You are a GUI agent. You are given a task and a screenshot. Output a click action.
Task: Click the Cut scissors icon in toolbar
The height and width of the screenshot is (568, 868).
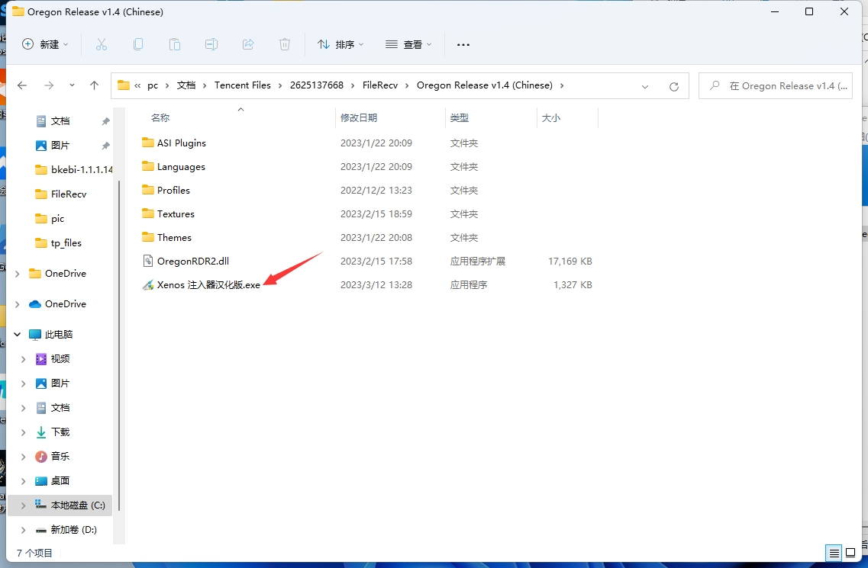pyautogui.click(x=102, y=45)
